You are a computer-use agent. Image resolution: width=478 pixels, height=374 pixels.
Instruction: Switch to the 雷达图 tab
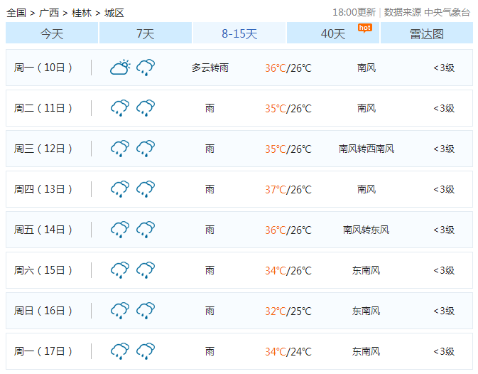pos(426,33)
